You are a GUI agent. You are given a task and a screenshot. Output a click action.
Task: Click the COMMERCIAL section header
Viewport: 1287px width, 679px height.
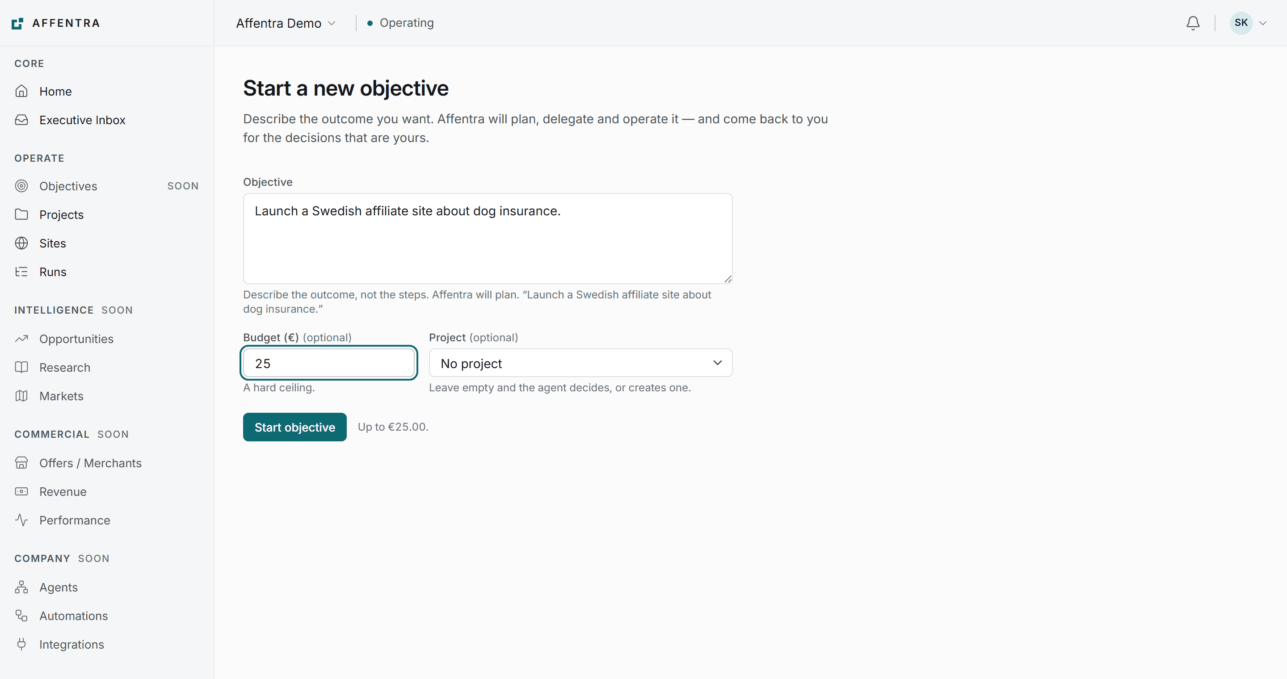pyautogui.click(x=52, y=434)
